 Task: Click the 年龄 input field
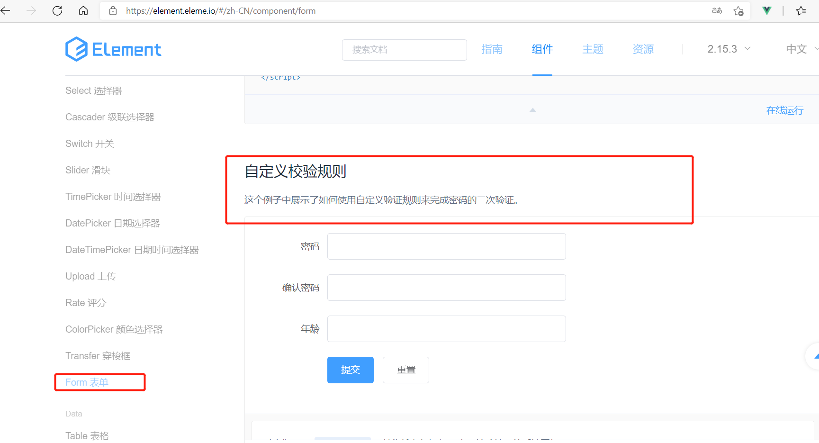click(x=447, y=329)
